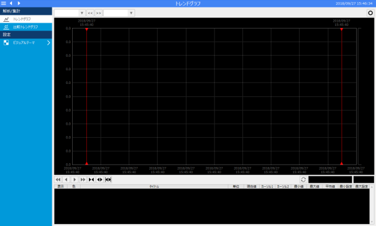Screen dimensions: 376x226
Task: Click the fast forward double-right arrow button
Action: [83, 179]
